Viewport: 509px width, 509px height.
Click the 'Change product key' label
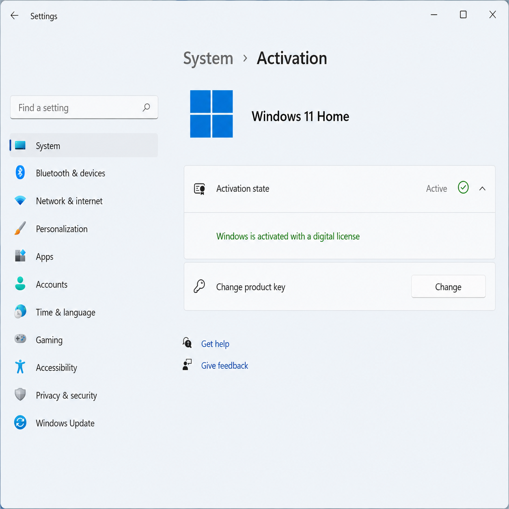250,287
